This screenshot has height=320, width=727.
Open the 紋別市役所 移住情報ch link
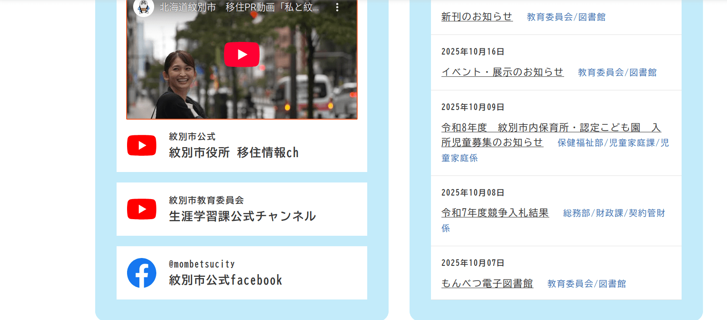coord(234,152)
